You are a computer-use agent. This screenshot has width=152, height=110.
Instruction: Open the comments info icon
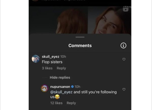point(123,45)
